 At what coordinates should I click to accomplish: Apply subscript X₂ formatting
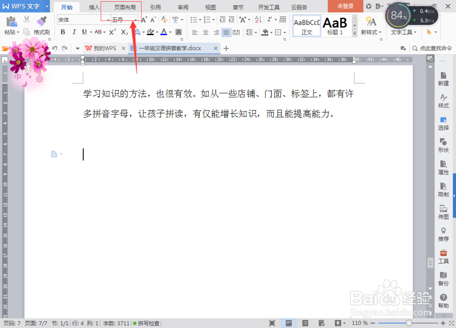point(124,32)
